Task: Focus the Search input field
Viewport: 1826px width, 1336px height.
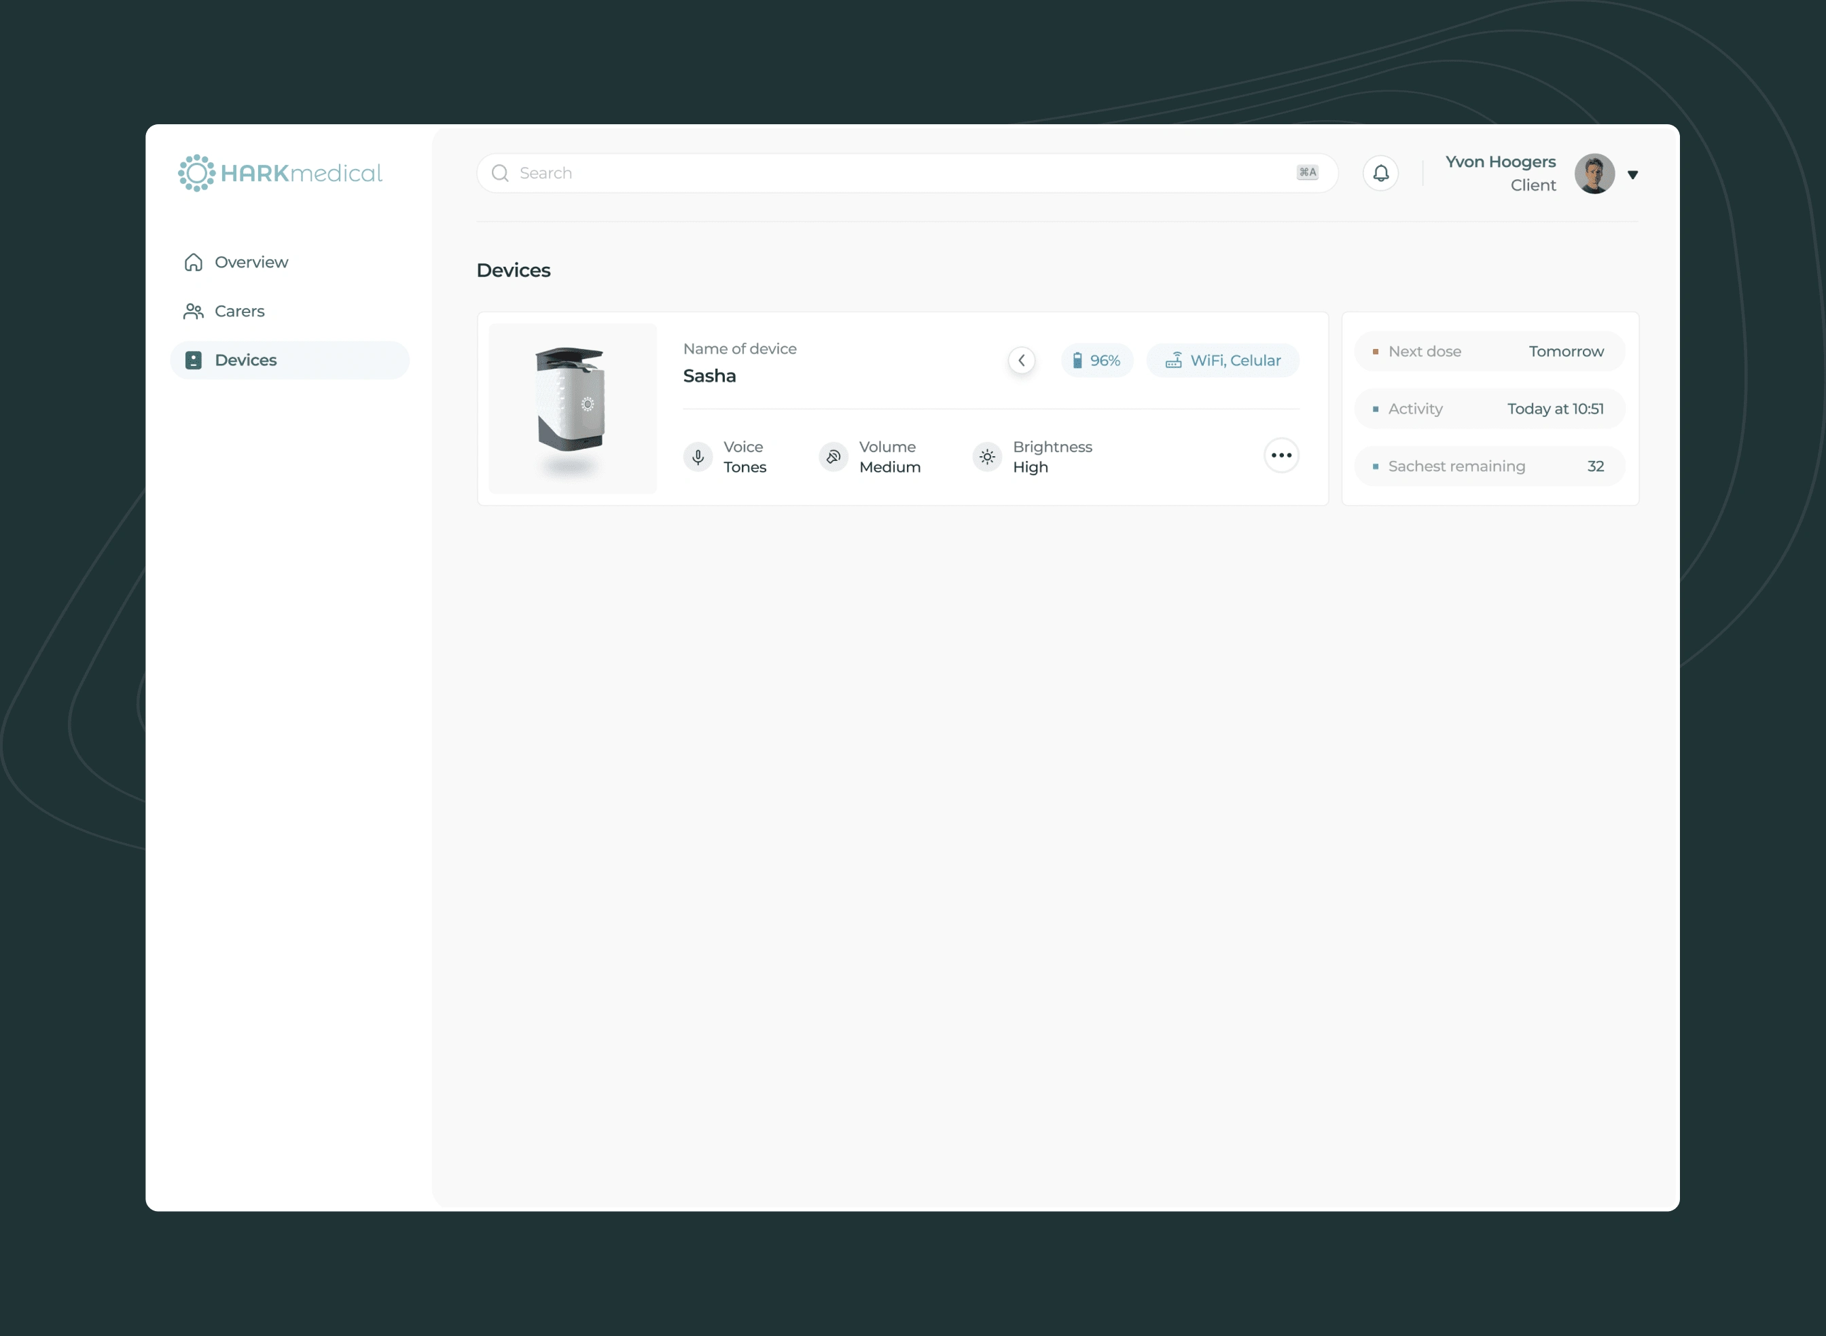Action: tap(907, 173)
